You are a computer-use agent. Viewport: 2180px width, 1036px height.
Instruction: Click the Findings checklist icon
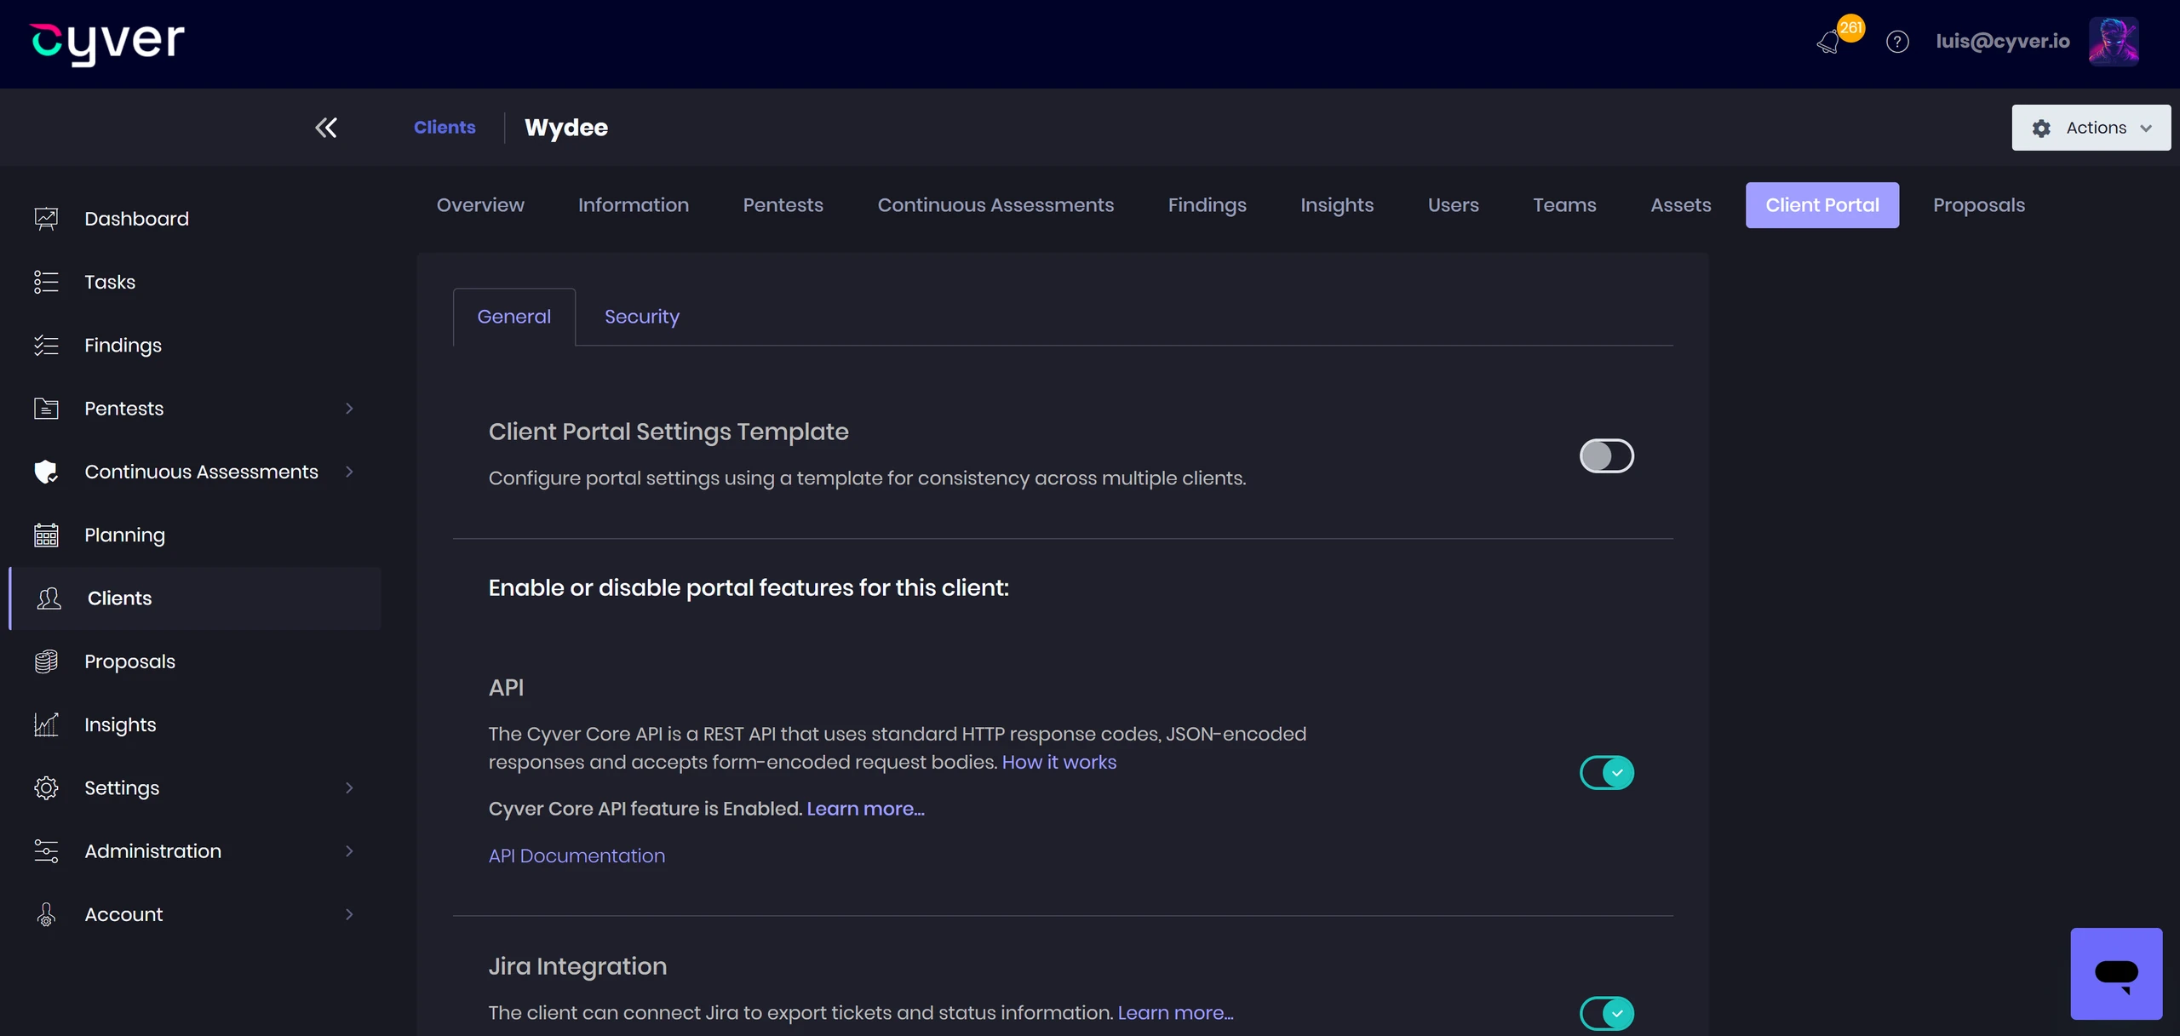coord(46,346)
